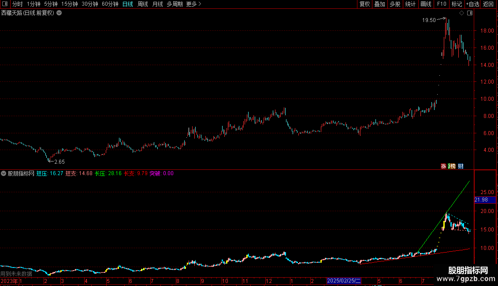Screen dimensions: 498x286
Task: Open the 股朋指标网 indicator dropdown
Action: [x=4, y=173]
